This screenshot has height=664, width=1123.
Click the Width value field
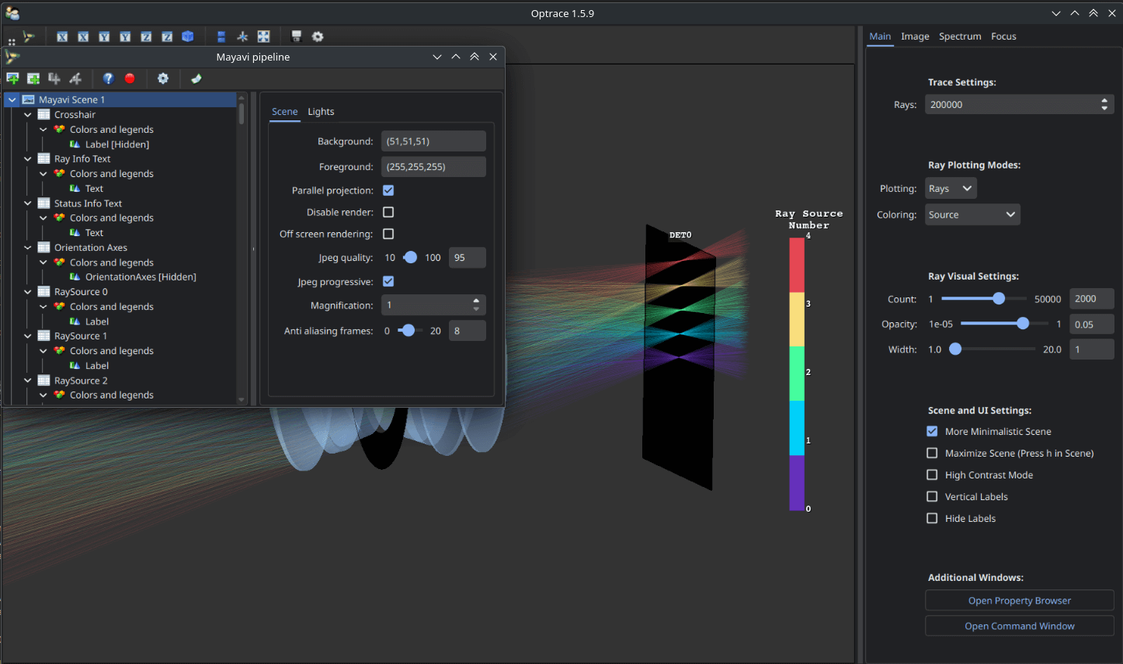1091,349
